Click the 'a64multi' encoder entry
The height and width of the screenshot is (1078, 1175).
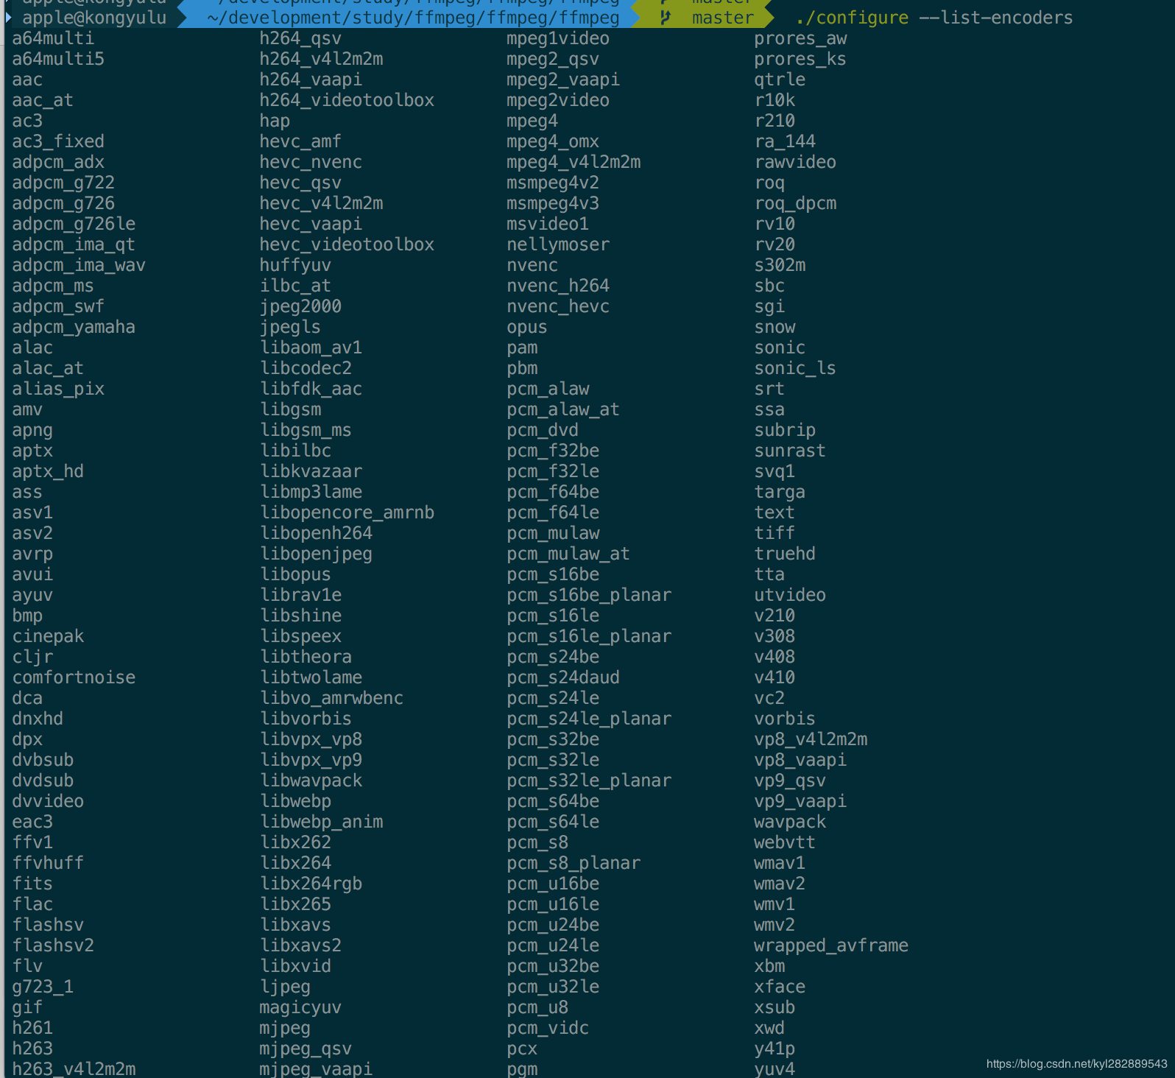click(x=53, y=38)
